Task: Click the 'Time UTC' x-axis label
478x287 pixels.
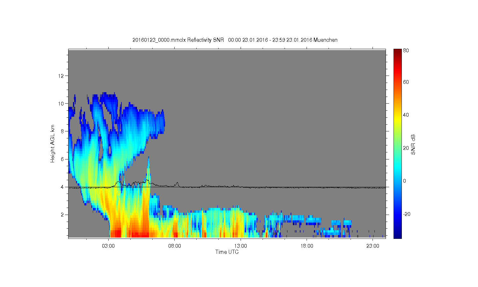Action: (x=227, y=252)
